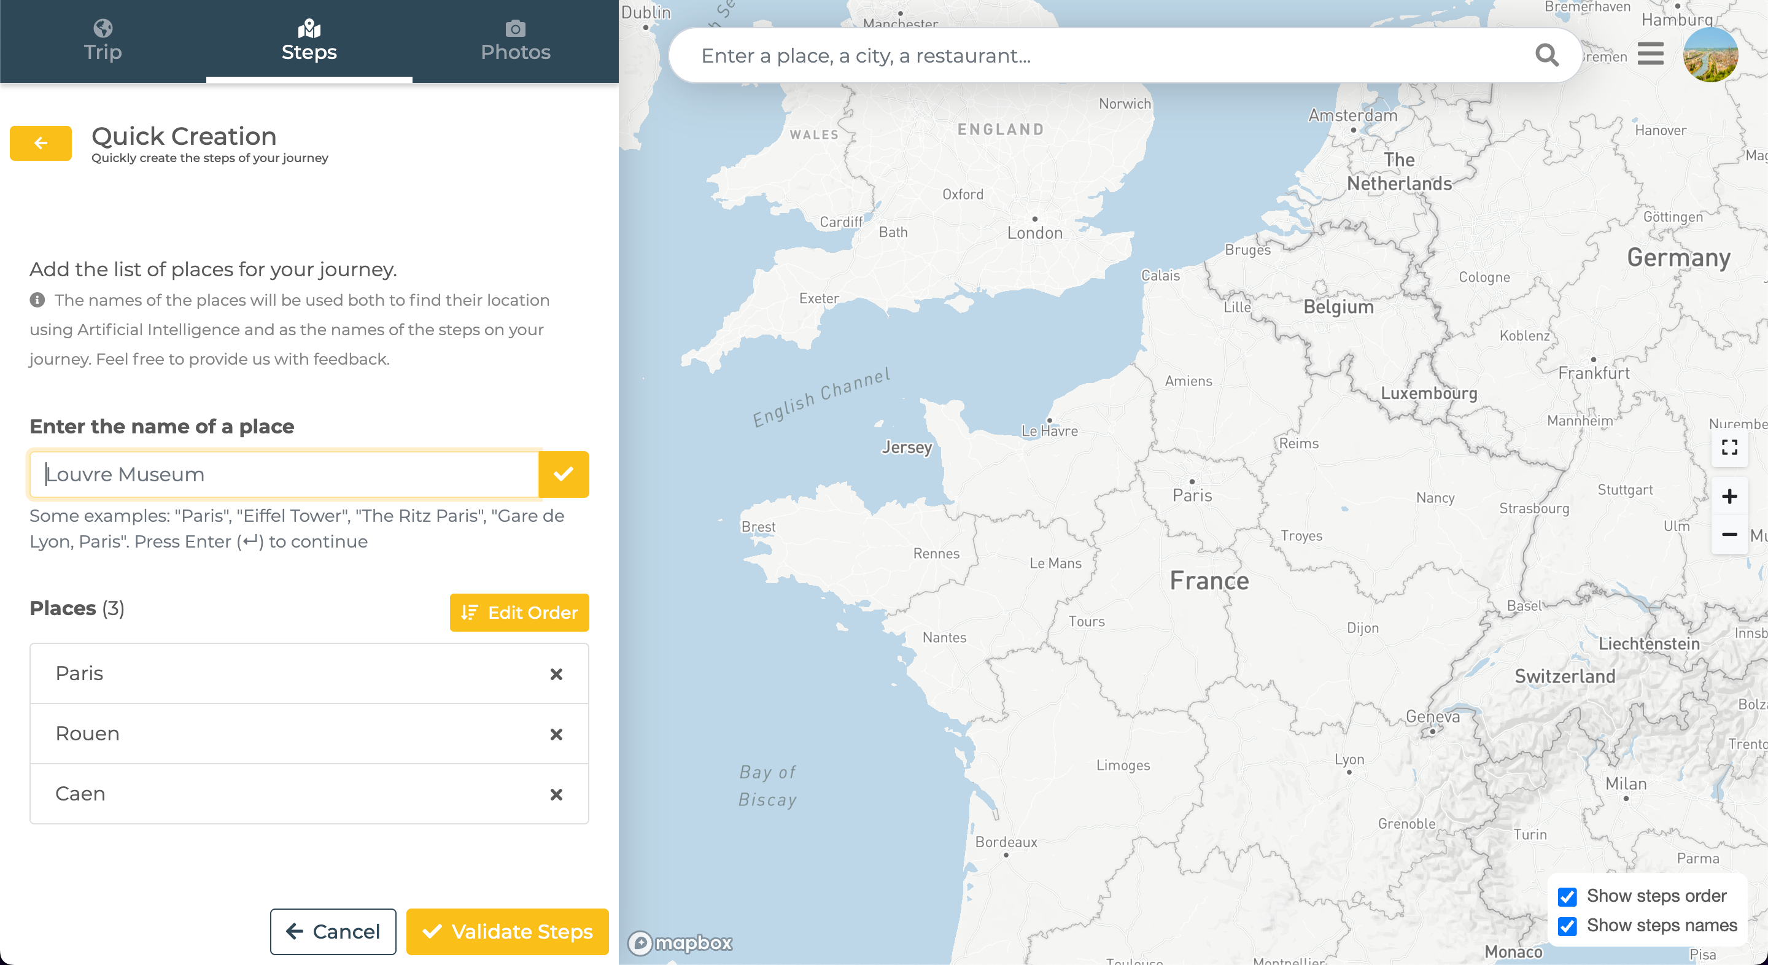Screen dimensions: 1768x965
Task: Click the yellow back arrow button
Action: coord(41,143)
